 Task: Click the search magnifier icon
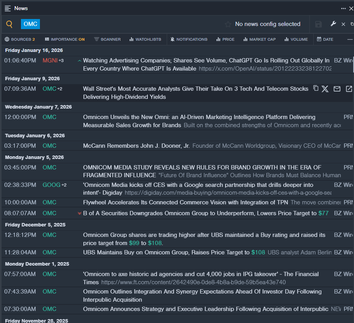9,24
